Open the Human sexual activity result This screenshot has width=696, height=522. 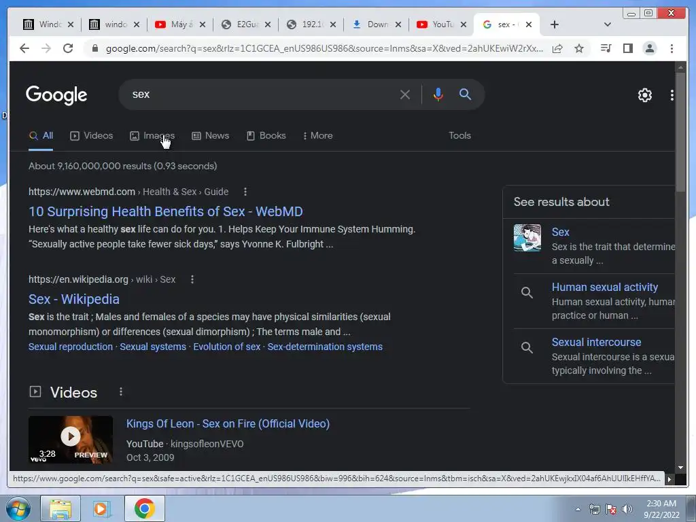point(604,288)
